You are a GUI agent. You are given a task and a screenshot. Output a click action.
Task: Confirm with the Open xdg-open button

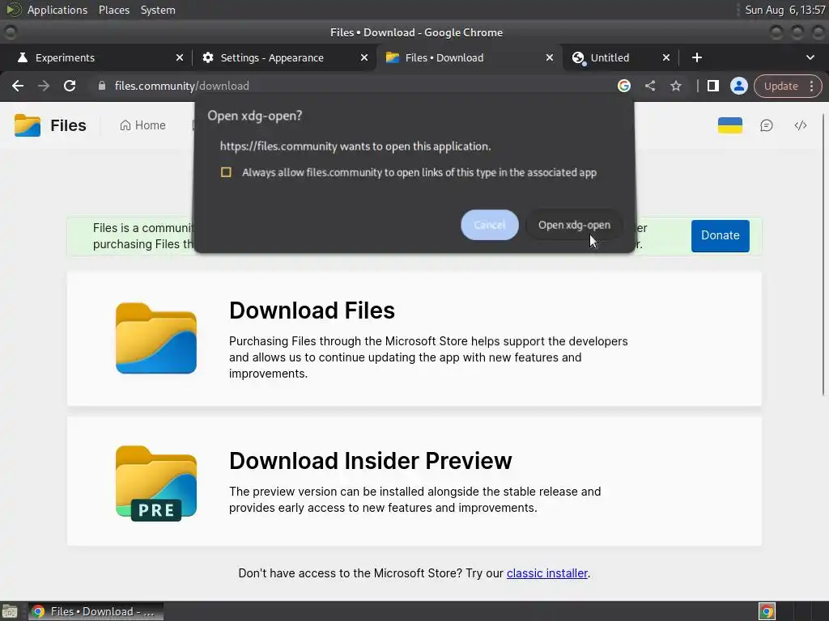[x=574, y=225]
